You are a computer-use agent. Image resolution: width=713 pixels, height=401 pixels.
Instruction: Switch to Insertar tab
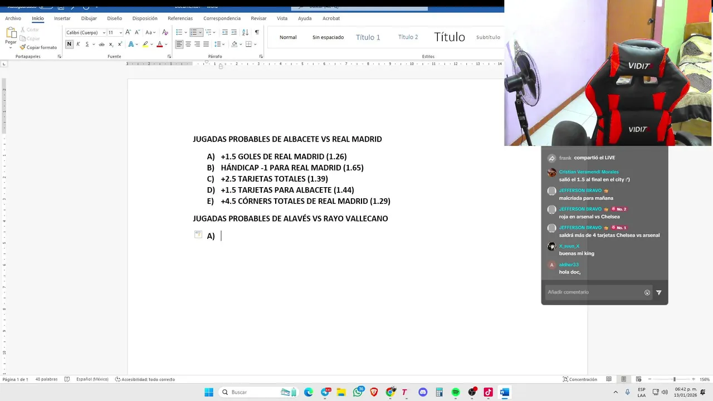tap(62, 18)
